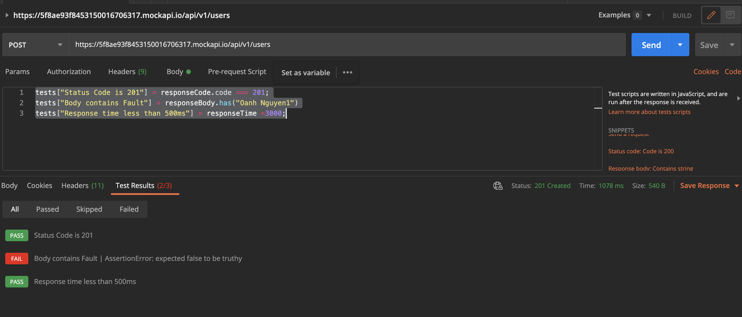This screenshot has height=317, width=742.
Task: Collapse the snippets sidebar arrow
Action: (x=738, y=98)
